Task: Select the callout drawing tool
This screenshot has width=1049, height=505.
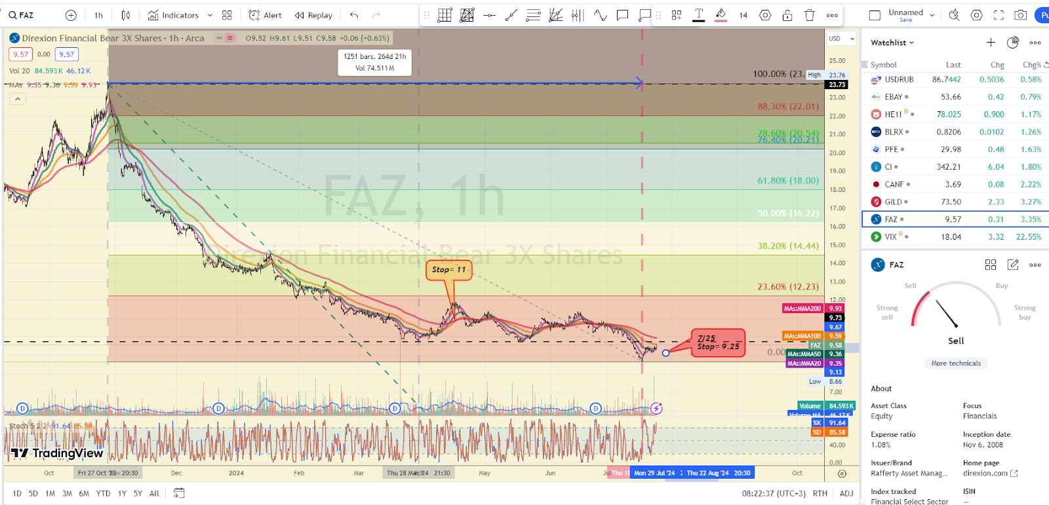Action: pyautogui.click(x=644, y=15)
